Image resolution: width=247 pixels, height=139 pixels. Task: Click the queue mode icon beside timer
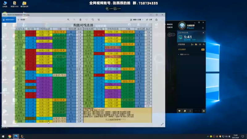click(x=180, y=37)
